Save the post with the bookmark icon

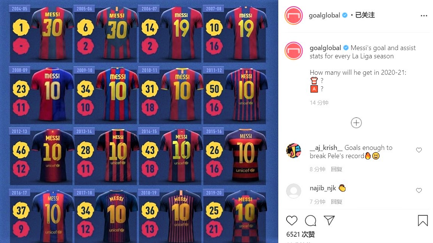pyautogui.click(x=423, y=221)
